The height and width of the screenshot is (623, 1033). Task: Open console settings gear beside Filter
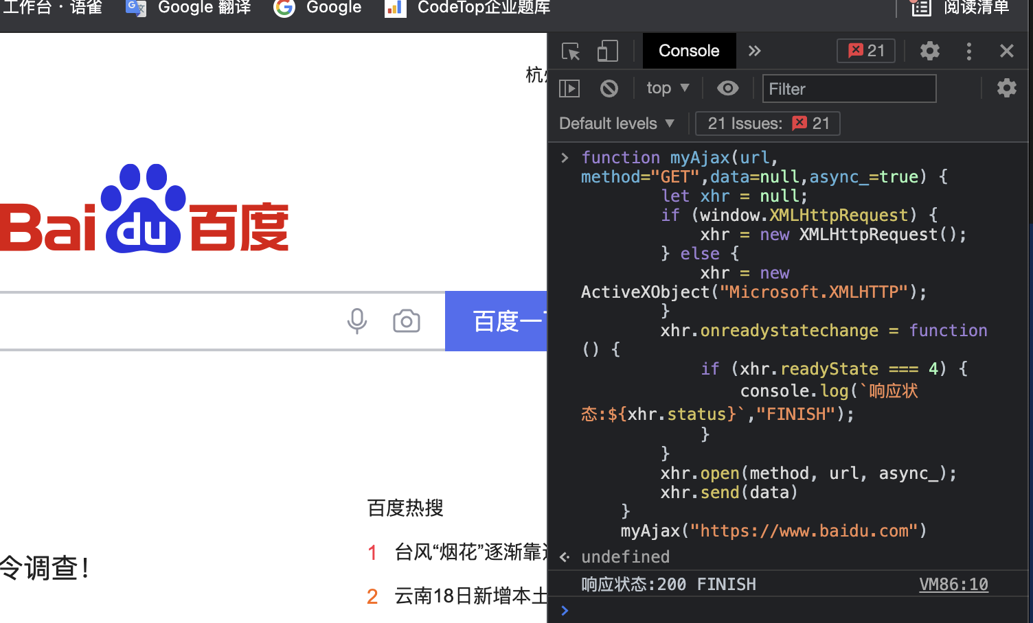click(1007, 88)
